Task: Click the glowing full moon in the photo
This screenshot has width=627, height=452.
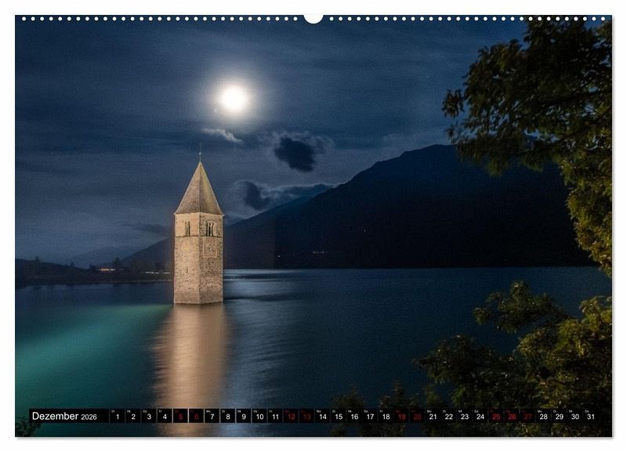Action: pos(234,99)
